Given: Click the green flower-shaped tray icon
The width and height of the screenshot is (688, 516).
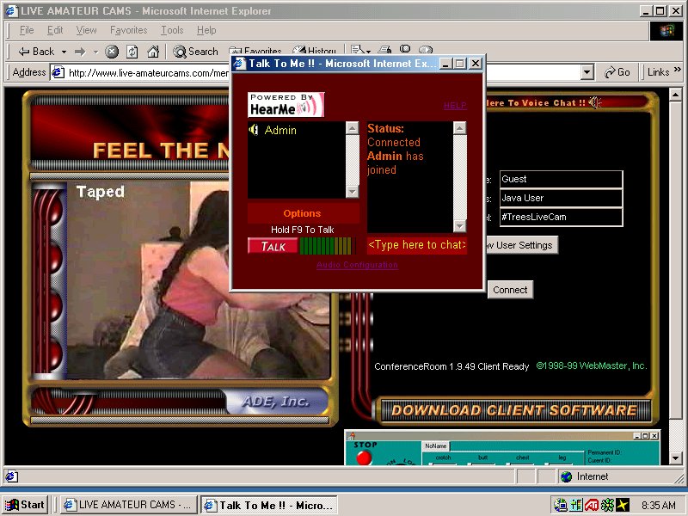Looking at the screenshot, I should tap(607, 505).
